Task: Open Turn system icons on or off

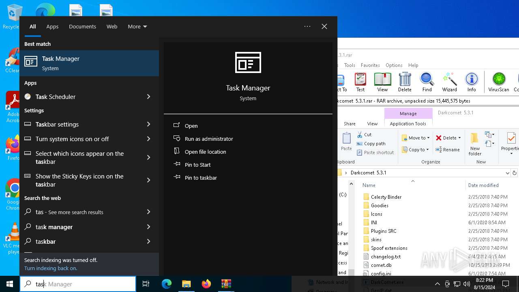Action: 79,139
